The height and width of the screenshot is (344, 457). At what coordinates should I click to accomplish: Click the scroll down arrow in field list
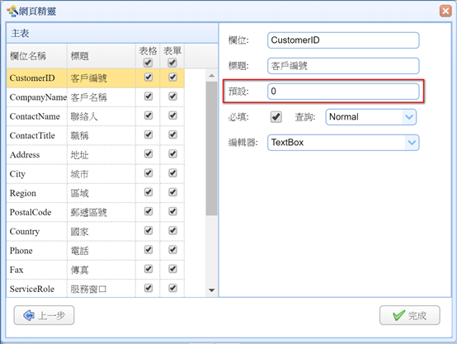pyautogui.click(x=212, y=290)
